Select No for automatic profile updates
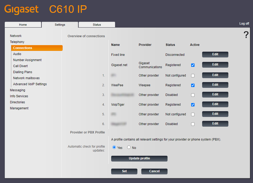Screen dimensions: 253x183 click(x=129, y=147)
